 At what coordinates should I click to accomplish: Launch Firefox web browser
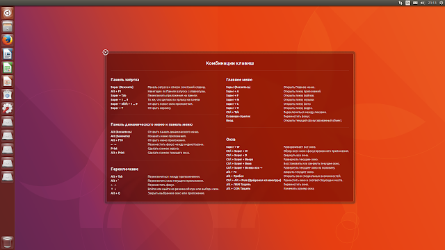point(8,40)
